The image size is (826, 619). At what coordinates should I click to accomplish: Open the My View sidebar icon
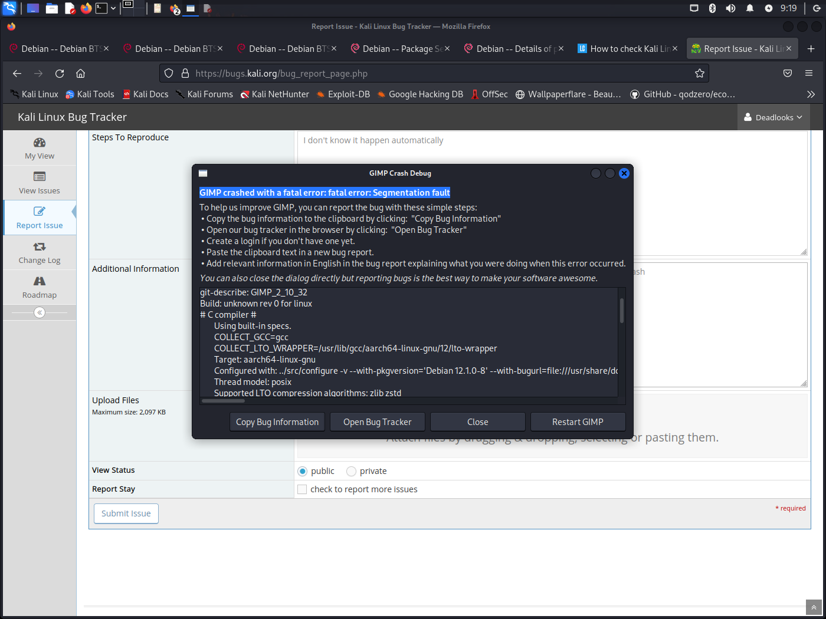(40, 148)
